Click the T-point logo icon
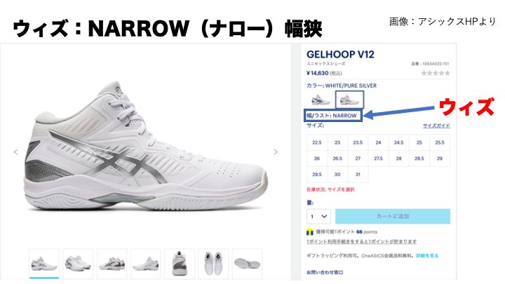The width and height of the screenshot is (505, 284). (310, 232)
